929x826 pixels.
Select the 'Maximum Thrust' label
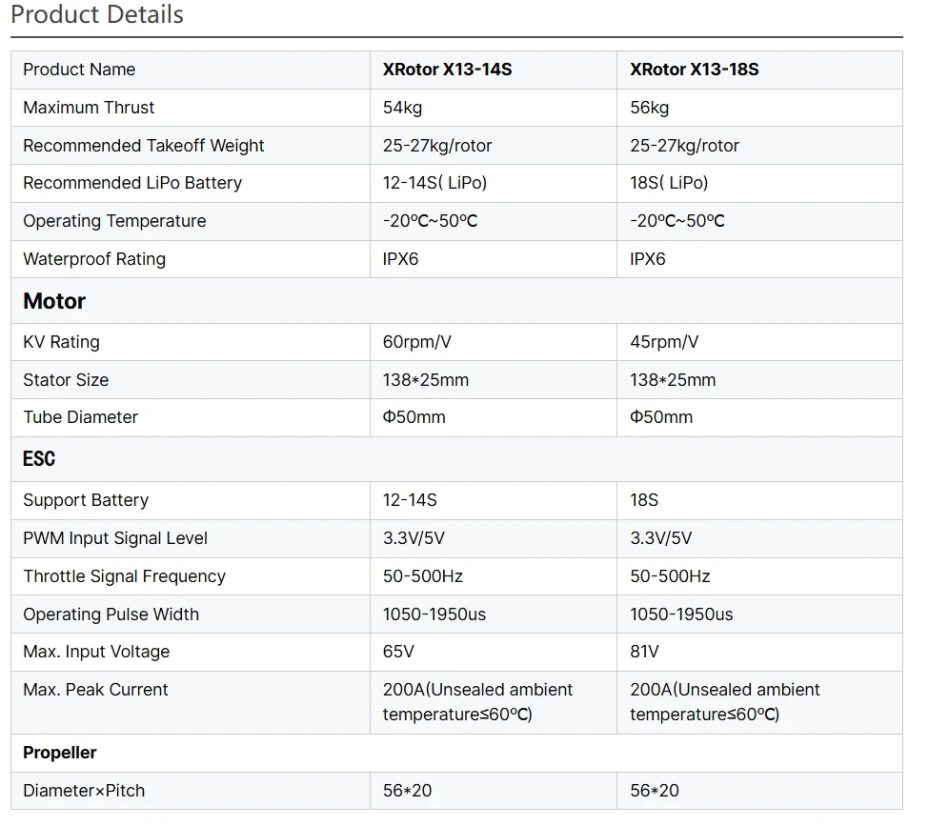point(89,108)
